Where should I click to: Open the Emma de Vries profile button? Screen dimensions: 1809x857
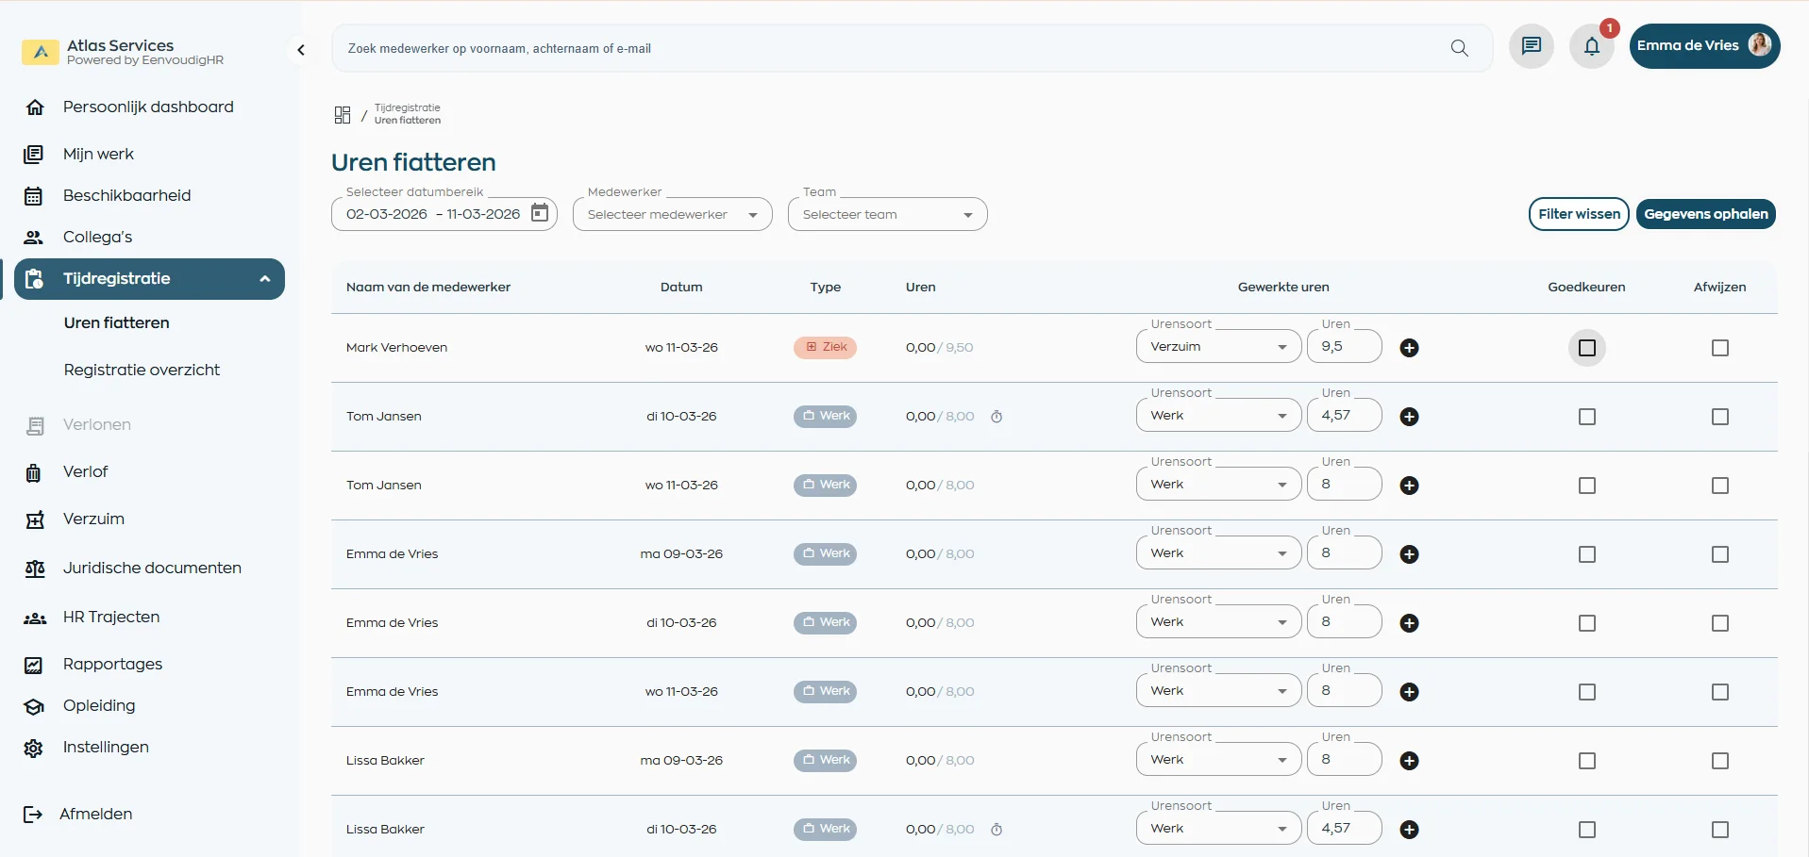click(1703, 46)
